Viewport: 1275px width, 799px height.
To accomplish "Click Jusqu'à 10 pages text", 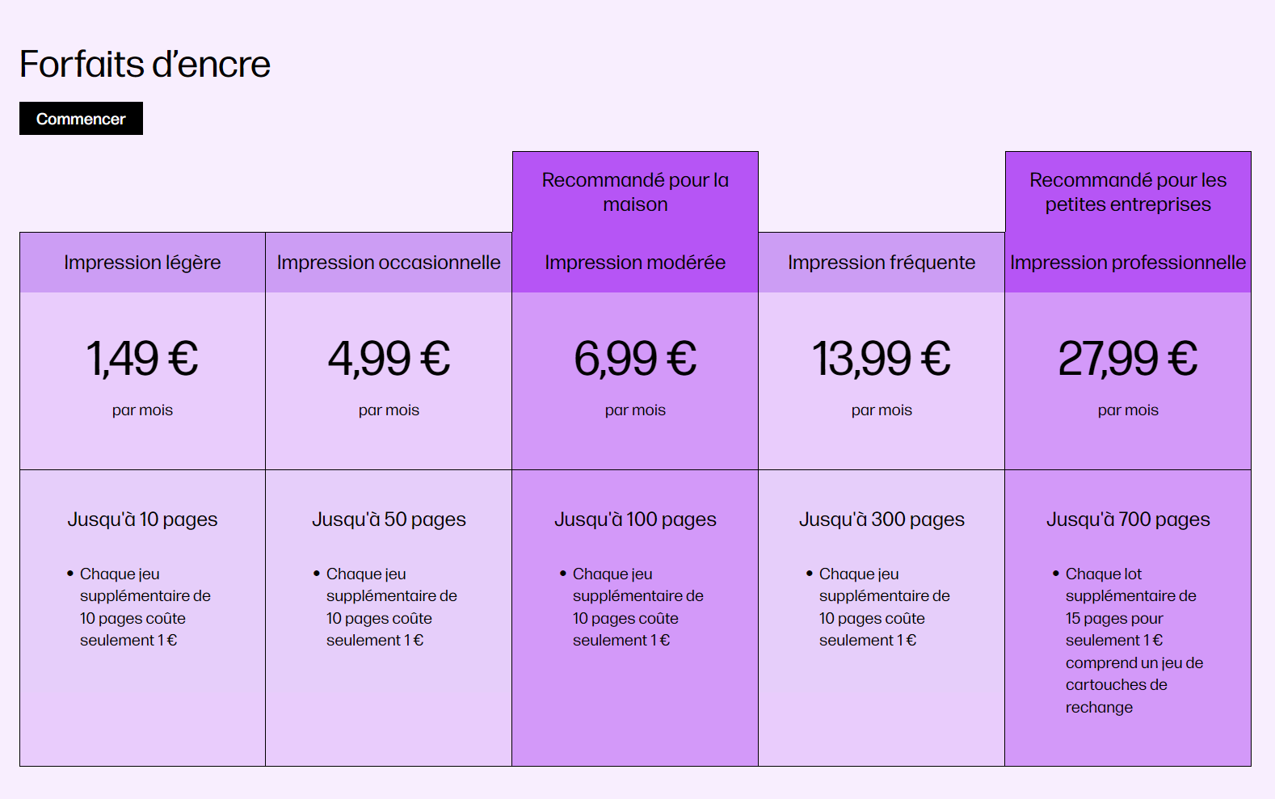I will [142, 519].
